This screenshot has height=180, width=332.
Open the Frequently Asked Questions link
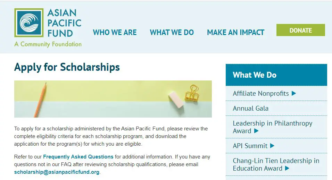tap(78, 157)
